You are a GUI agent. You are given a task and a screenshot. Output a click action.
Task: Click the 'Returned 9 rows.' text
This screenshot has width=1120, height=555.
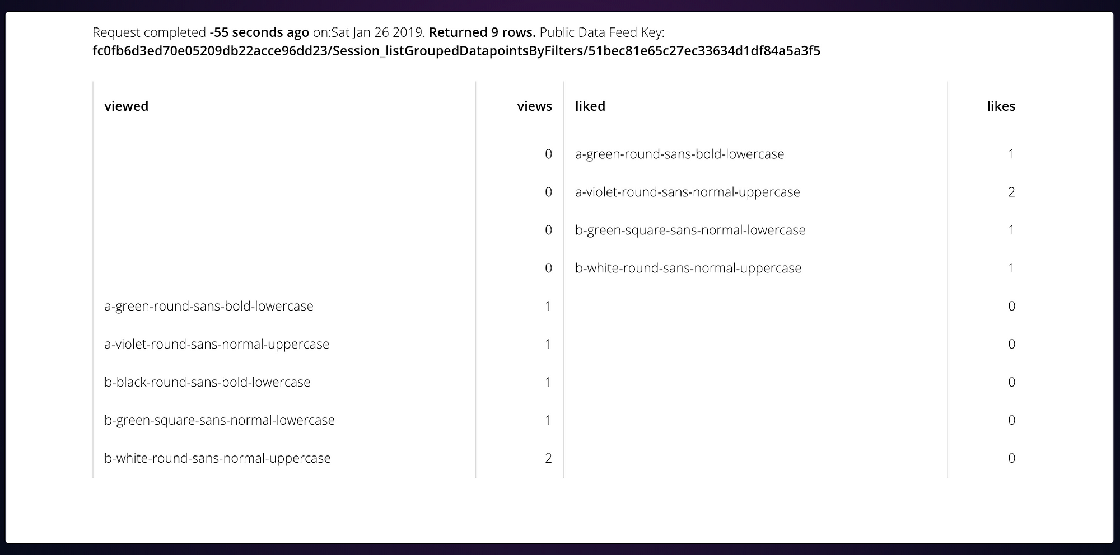(x=482, y=32)
